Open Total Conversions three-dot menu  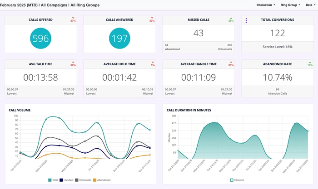[246, 20]
